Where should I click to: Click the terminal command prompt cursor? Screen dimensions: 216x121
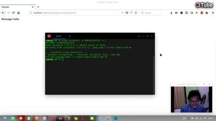[x=63, y=59]
